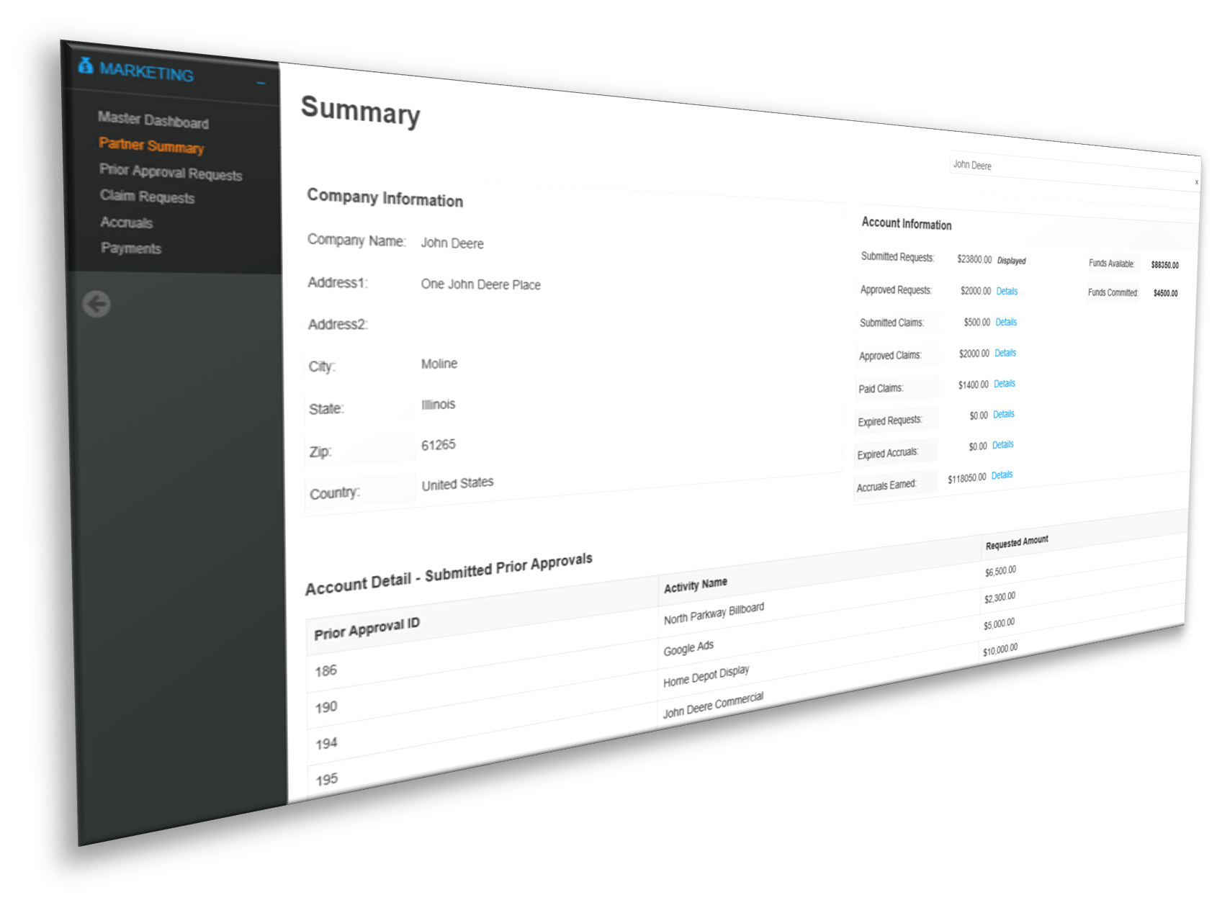Click the Marketing header title
This screenshot has height=913, width=1217.
[x=146, y=71]
